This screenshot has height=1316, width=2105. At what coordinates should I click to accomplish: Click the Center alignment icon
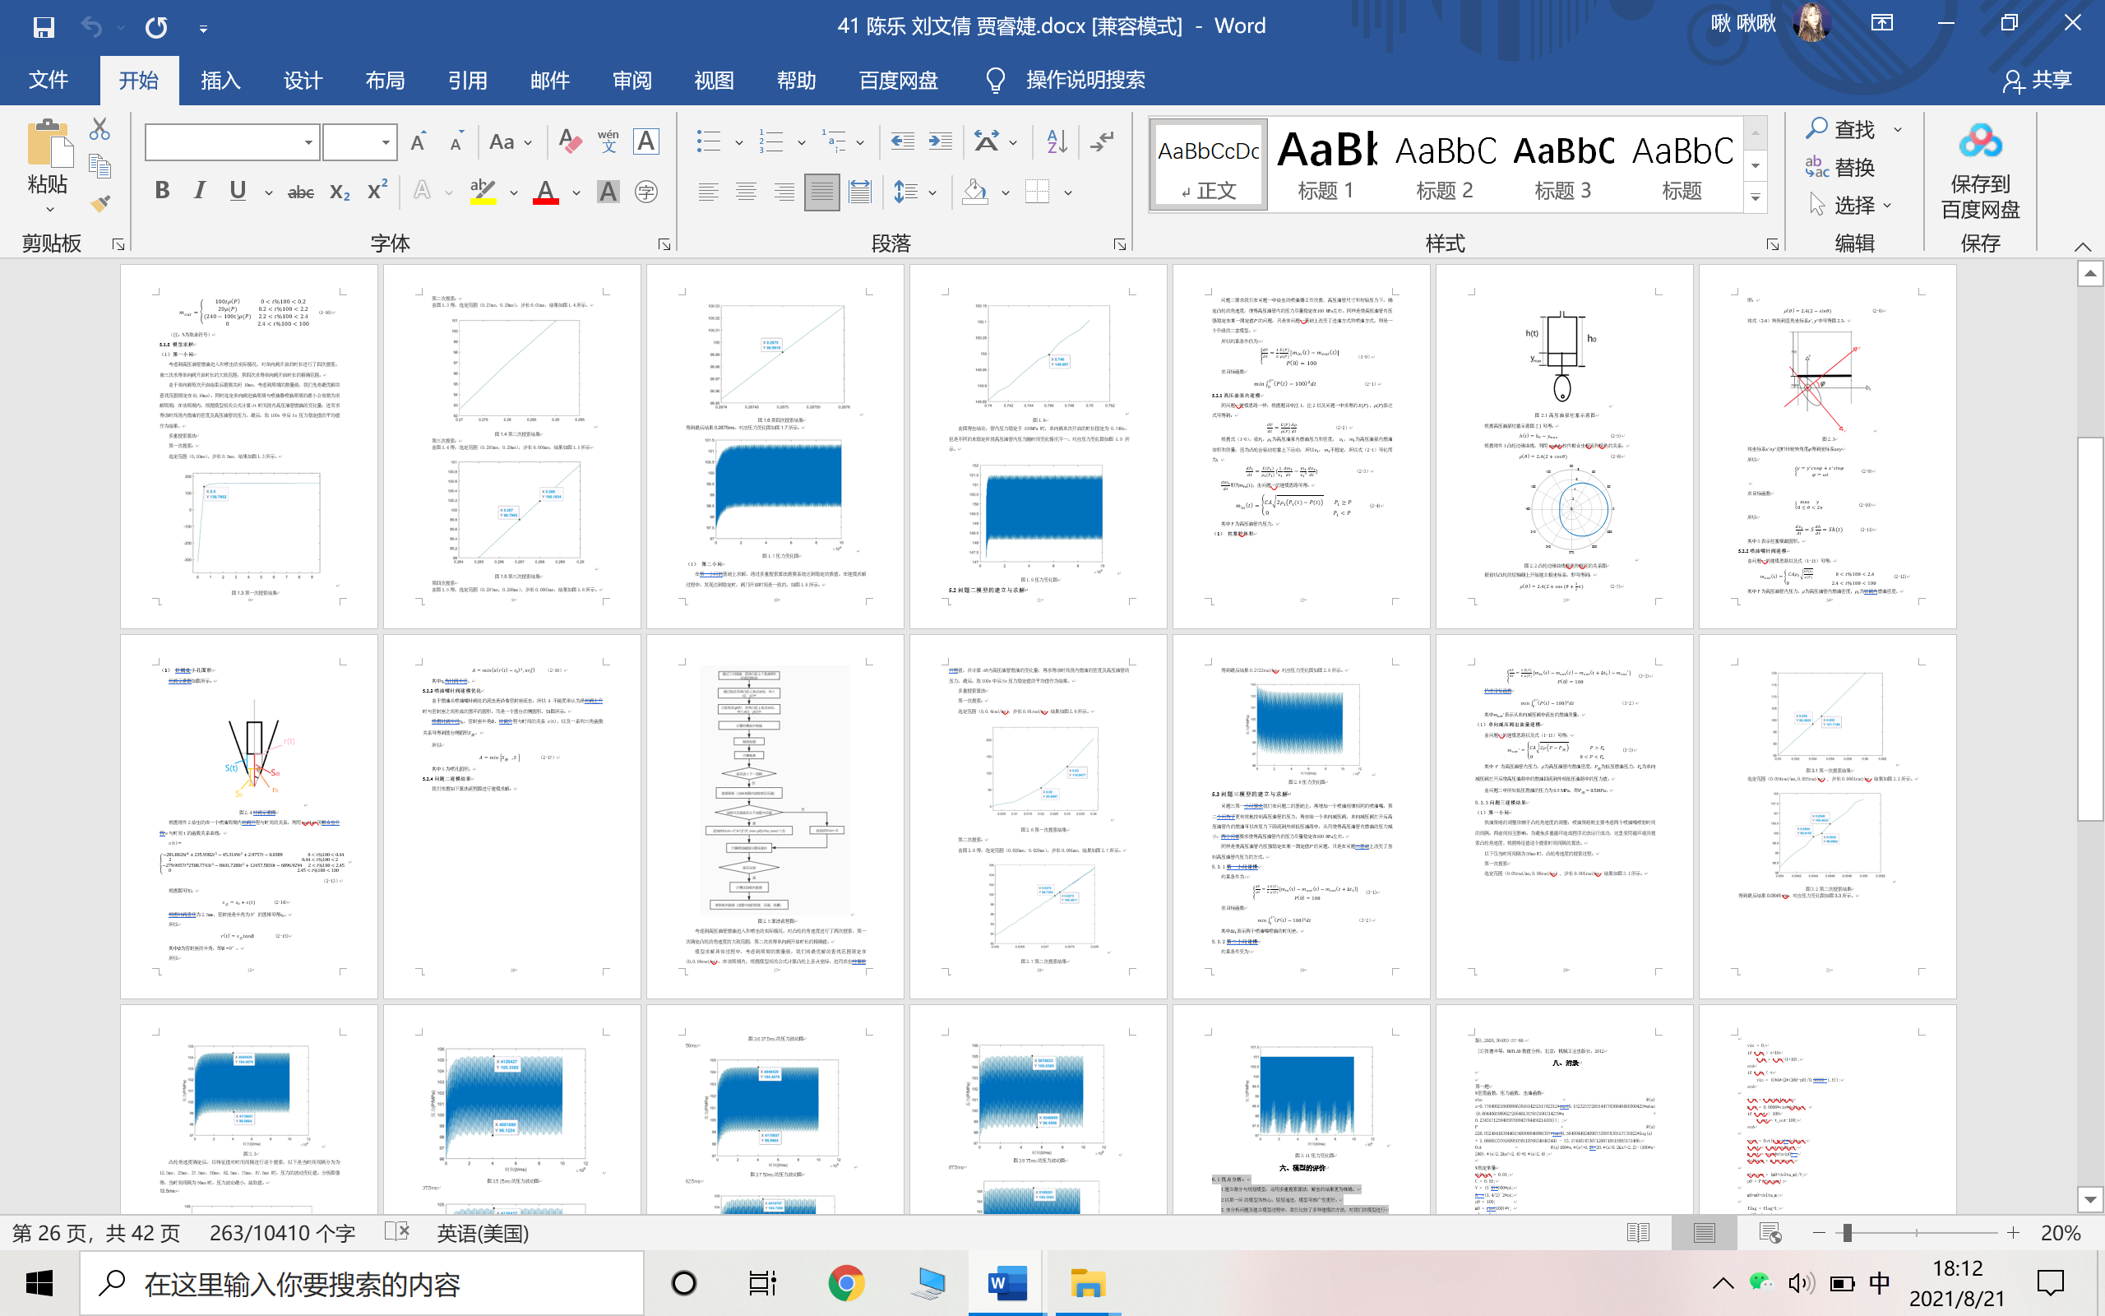(746, 192)
